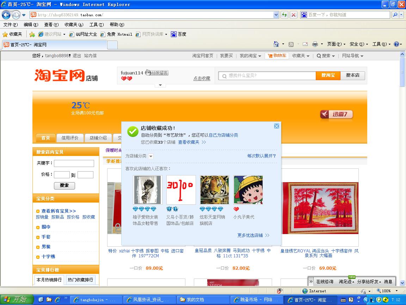Click the 点击收藏 link
This screenshot has height=305, width=406.
coord(202,78)
